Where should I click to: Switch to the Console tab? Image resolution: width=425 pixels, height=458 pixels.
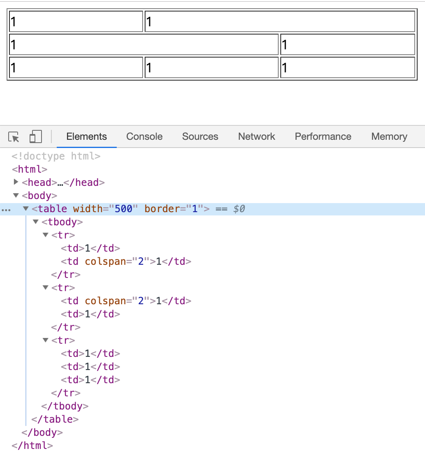pos(144,136)
